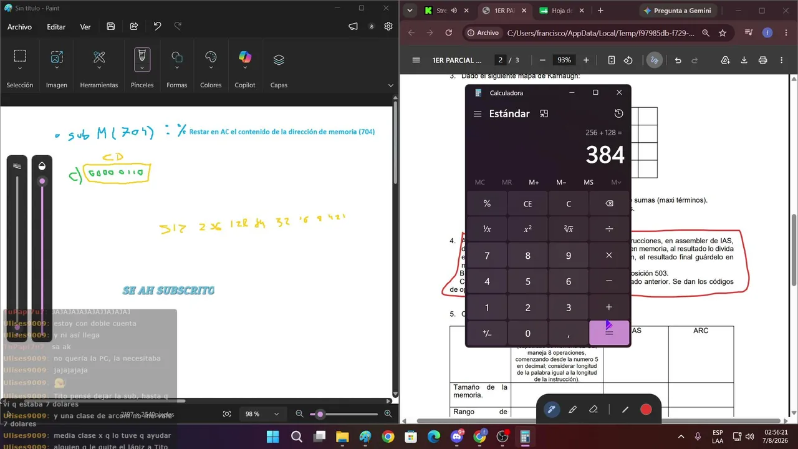Open the Formas shapes tool
Viewport: 798px width, 449px height.
177,57
